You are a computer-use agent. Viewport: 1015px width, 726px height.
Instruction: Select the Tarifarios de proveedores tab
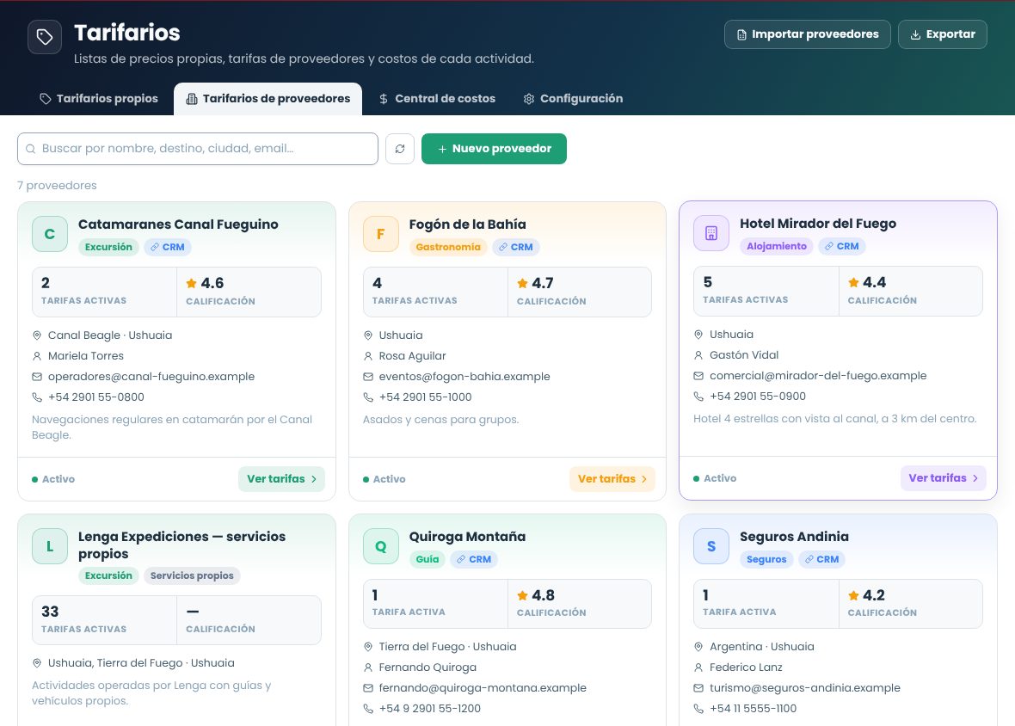click(268, 99)
